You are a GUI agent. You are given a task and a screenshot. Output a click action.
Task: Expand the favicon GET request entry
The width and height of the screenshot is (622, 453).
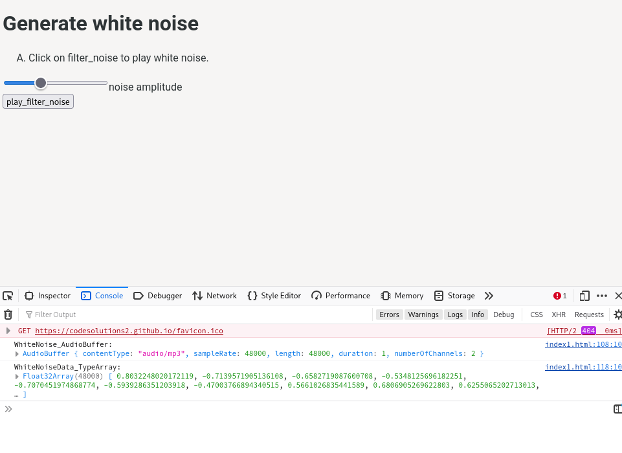(7, 330)
